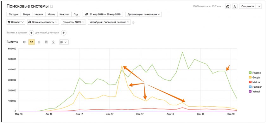Click the attribution help info icon
Viewport: 266px width, 123px height.
(133, 22)
